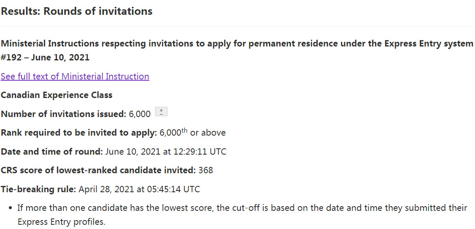Open the 'See full text of Ministerial Instruction' link

[x=75, y=76]
